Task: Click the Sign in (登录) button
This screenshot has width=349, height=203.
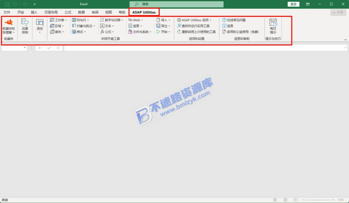Action: (293, 4)
